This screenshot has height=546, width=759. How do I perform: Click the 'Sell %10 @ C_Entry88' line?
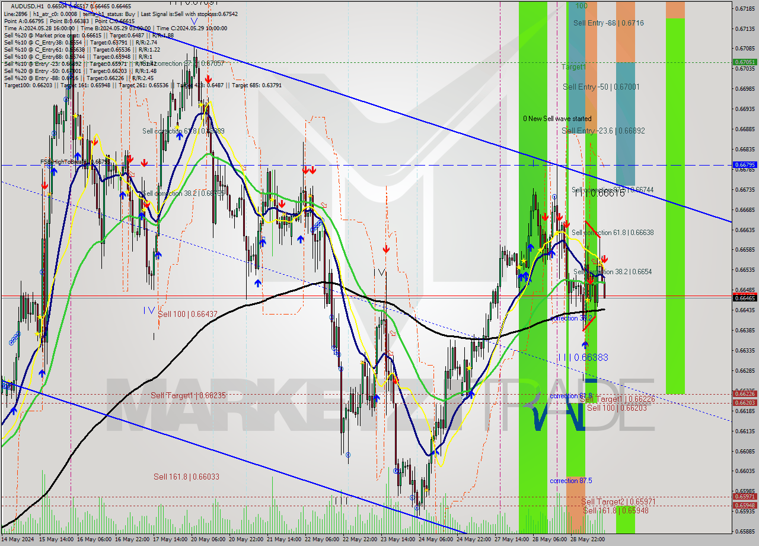pos(77,56)
